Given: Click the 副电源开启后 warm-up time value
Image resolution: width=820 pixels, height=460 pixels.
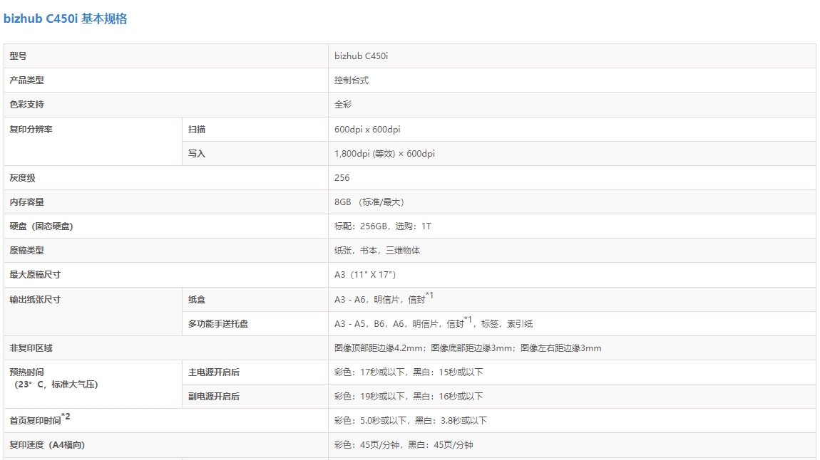Looking at the screenshot, I should (409, 397).
